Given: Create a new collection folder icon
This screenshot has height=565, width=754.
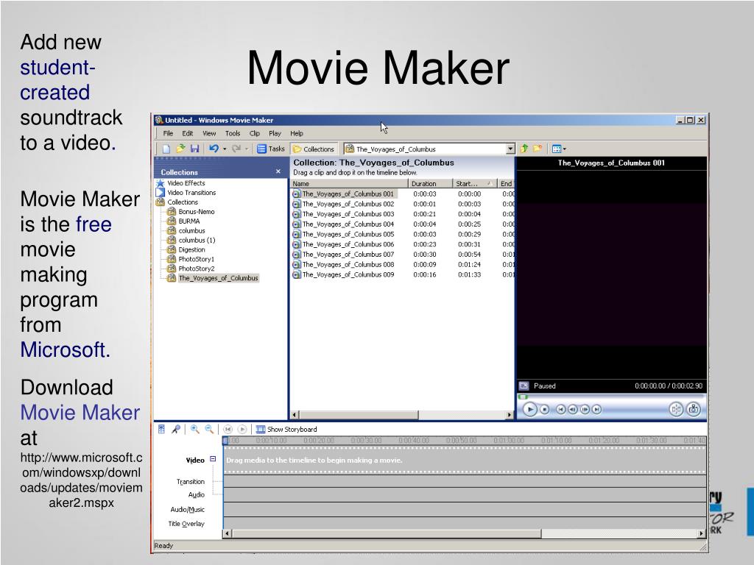Looking at the screenshot, I should tap(537, 149).
